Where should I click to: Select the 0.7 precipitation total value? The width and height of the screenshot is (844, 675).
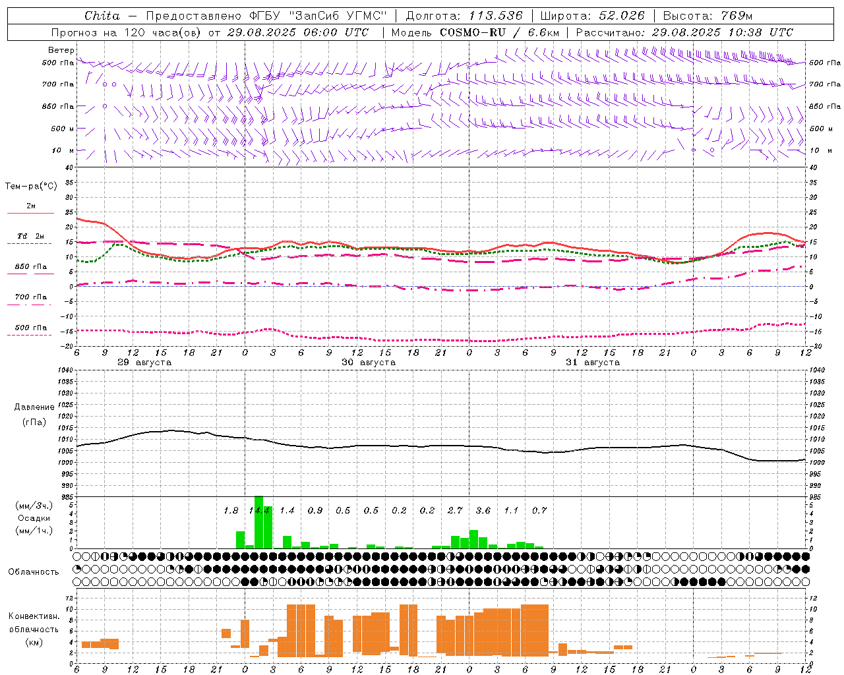click(539, 511)
